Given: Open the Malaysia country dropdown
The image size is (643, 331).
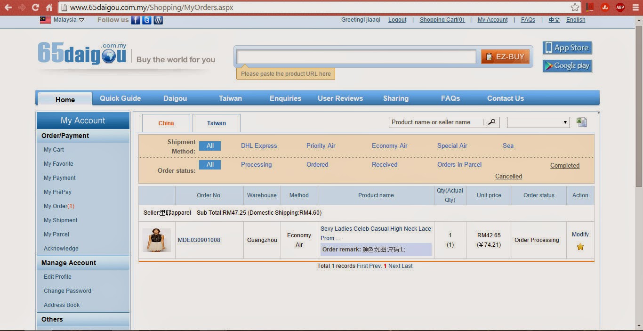Looking at the screenshot, I should click(62, 20).
